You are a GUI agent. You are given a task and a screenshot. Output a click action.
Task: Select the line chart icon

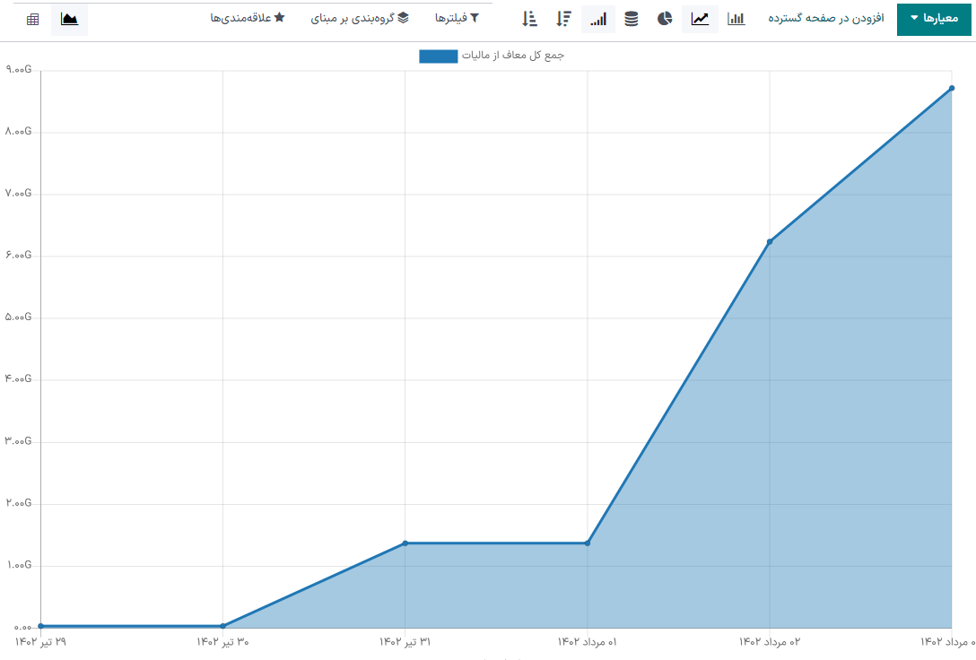click(700, 19)
